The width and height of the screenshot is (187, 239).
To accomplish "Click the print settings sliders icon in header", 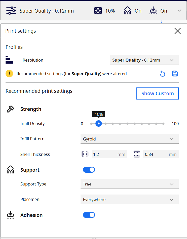I will (11, 11).
